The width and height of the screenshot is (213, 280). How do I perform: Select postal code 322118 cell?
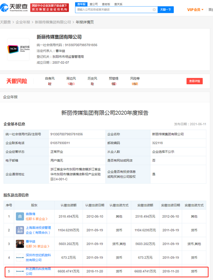pyautogui.click(x=178, y=143)
